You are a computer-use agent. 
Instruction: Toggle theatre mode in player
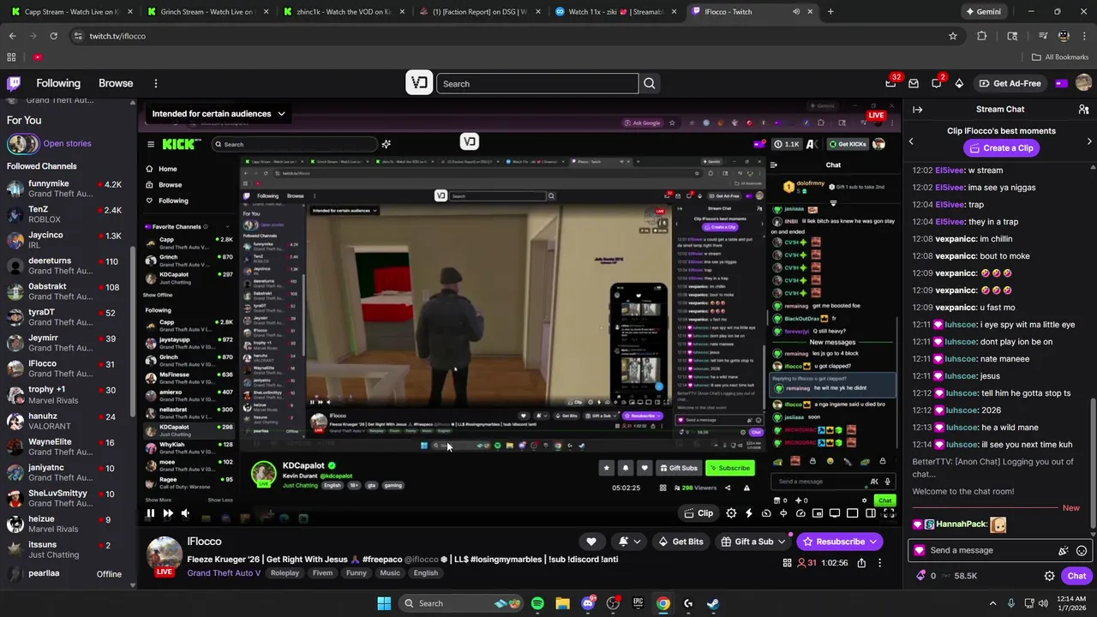coord(870,513)
